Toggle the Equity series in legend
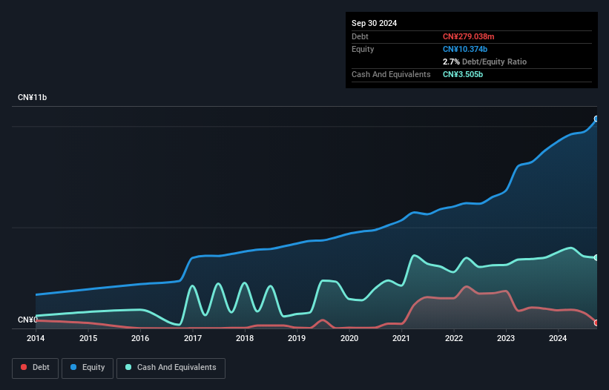This screenshot has height=390, width=609. tap(88, 367)
